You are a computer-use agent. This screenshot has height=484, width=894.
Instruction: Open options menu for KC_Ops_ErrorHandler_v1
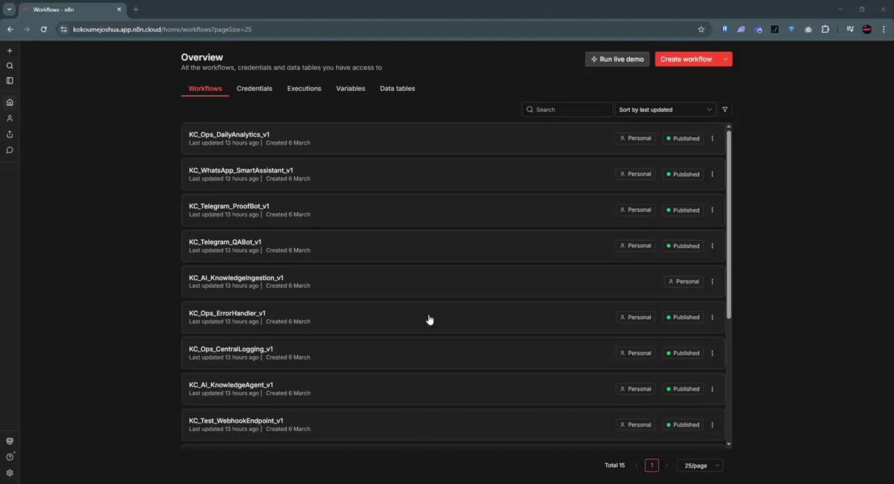[712, 317]
